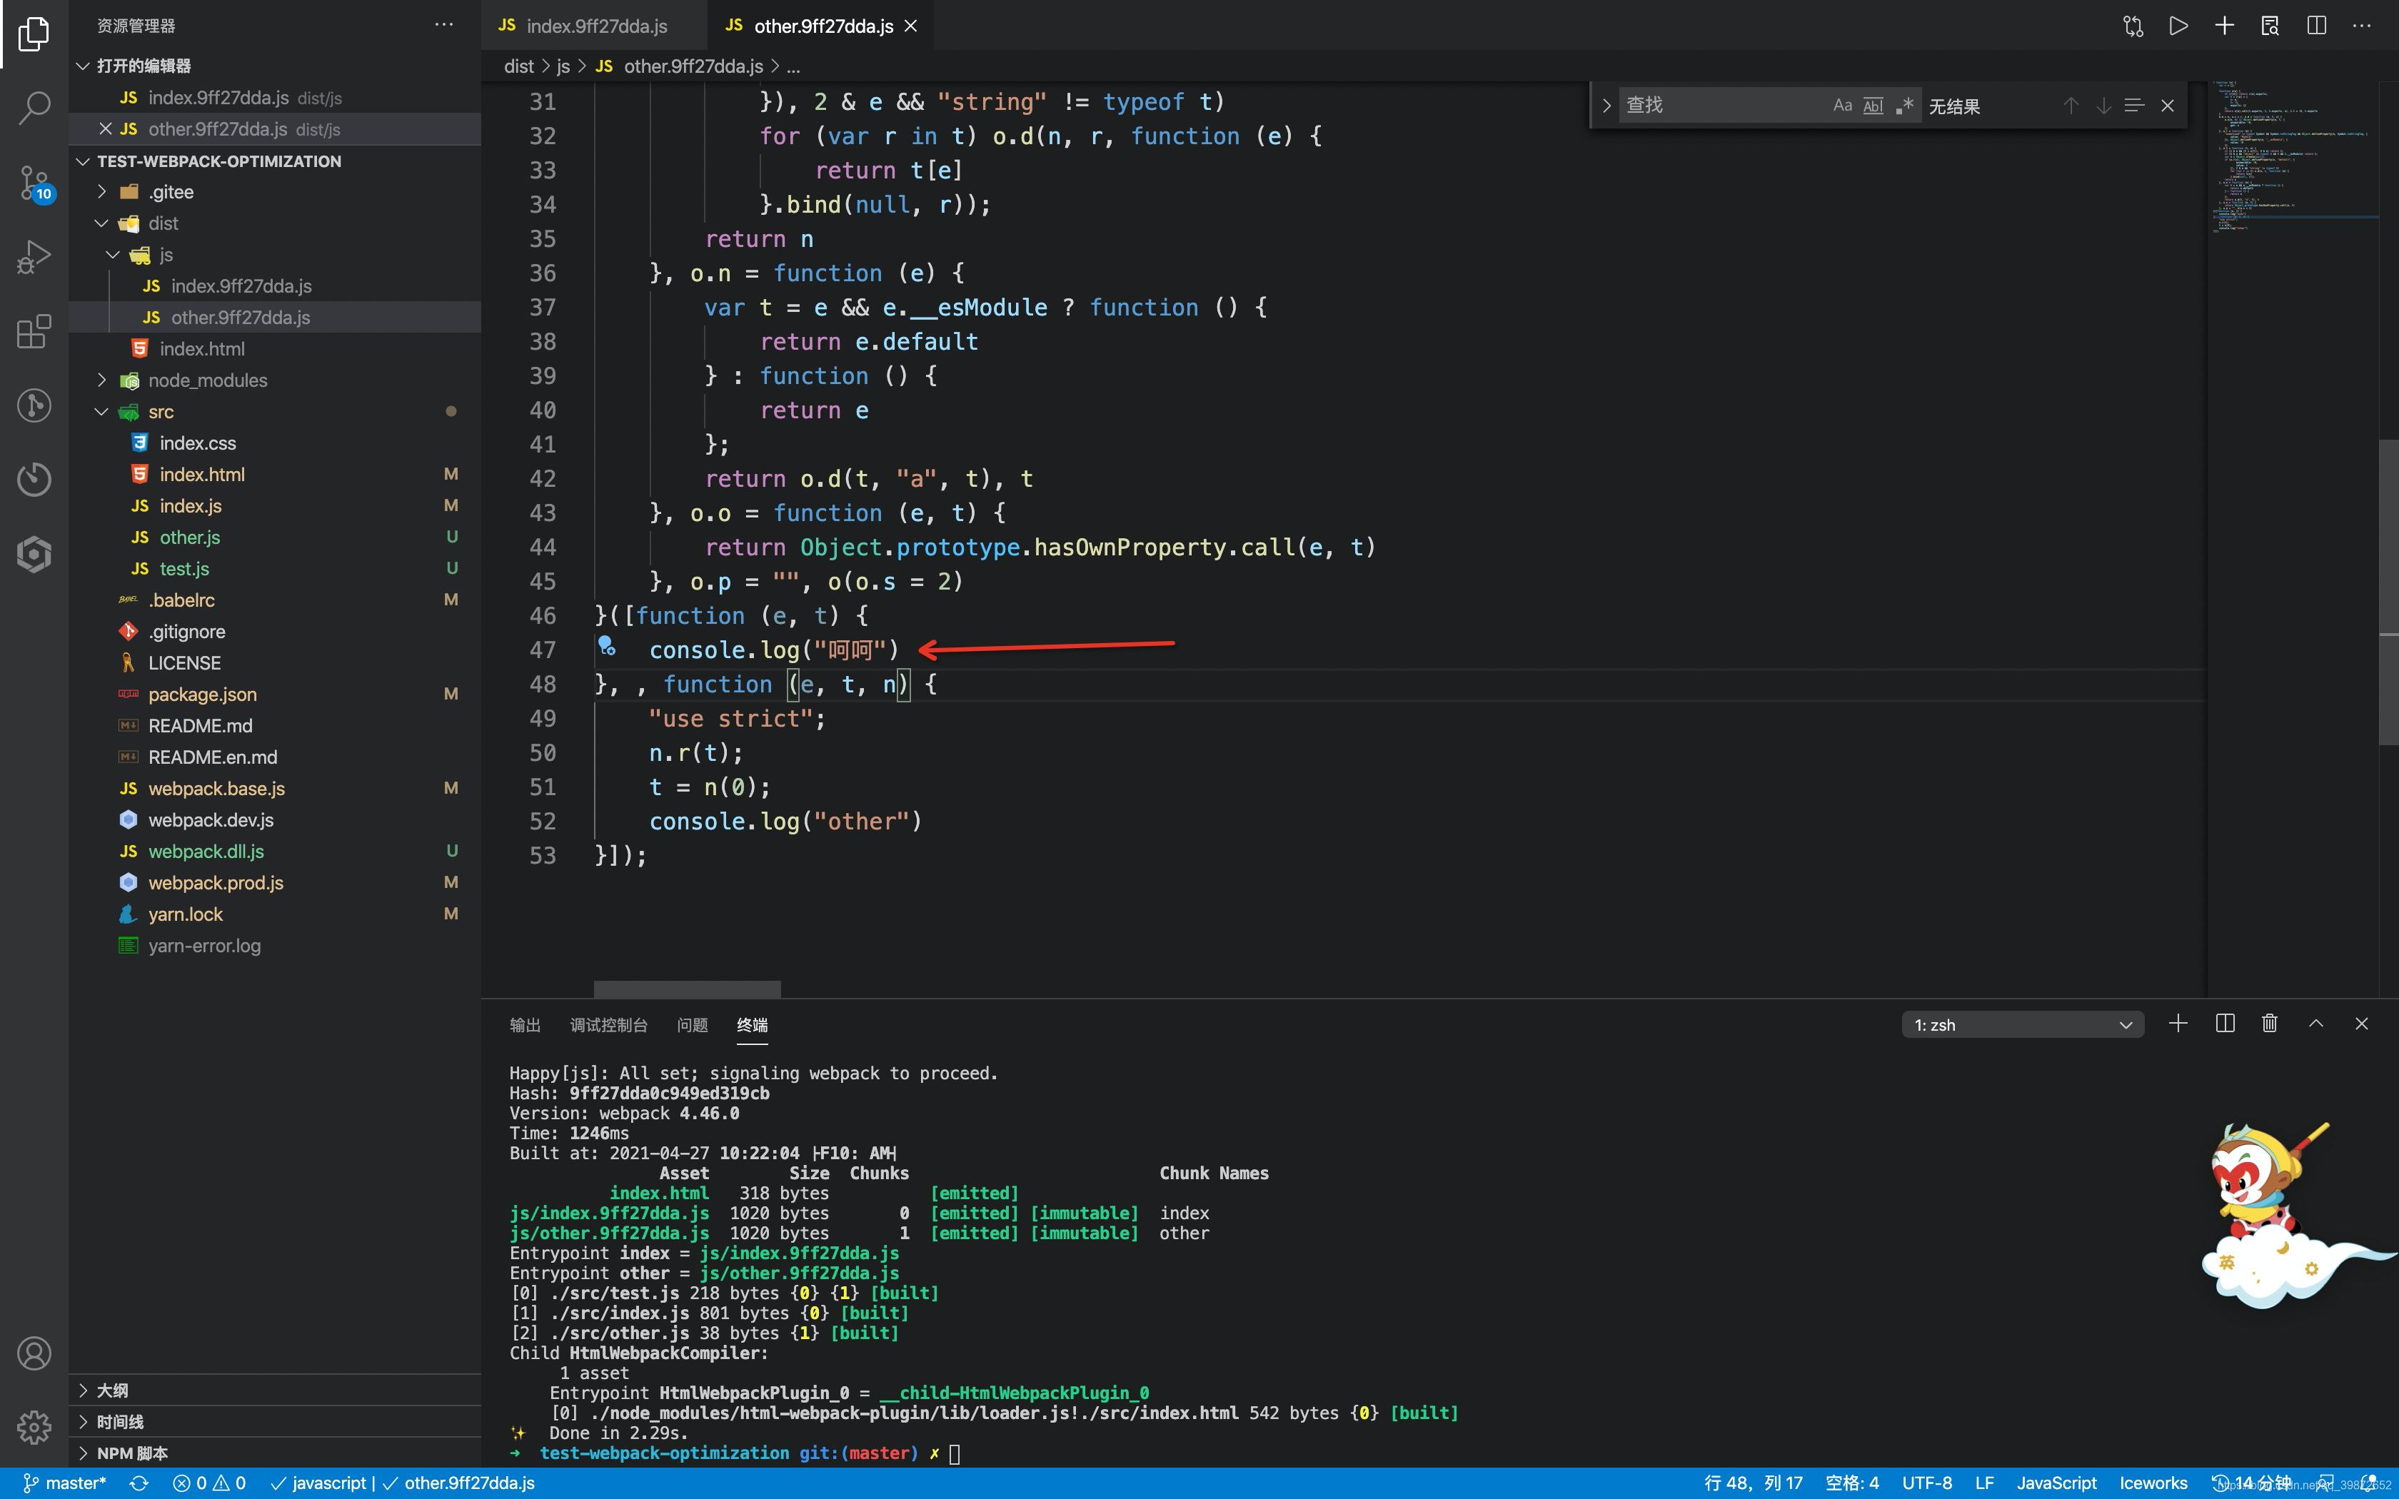This screenshot has height=1499, width=2399.
Task: Click the plus icon in the editor toolbar
Action: [2225, 26]
